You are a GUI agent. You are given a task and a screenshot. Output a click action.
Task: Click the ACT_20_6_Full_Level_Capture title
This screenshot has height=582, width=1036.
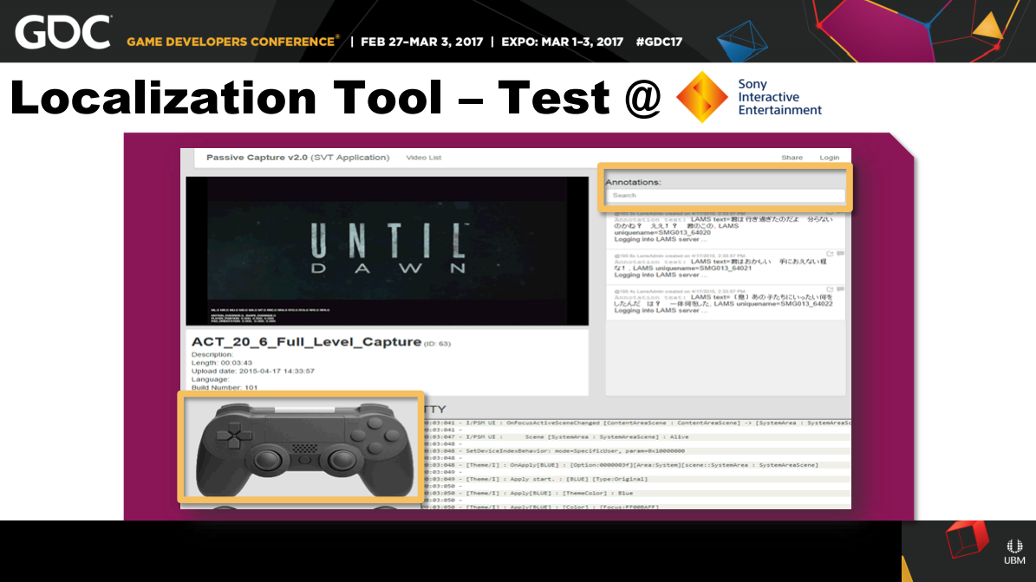coord(307,342)
